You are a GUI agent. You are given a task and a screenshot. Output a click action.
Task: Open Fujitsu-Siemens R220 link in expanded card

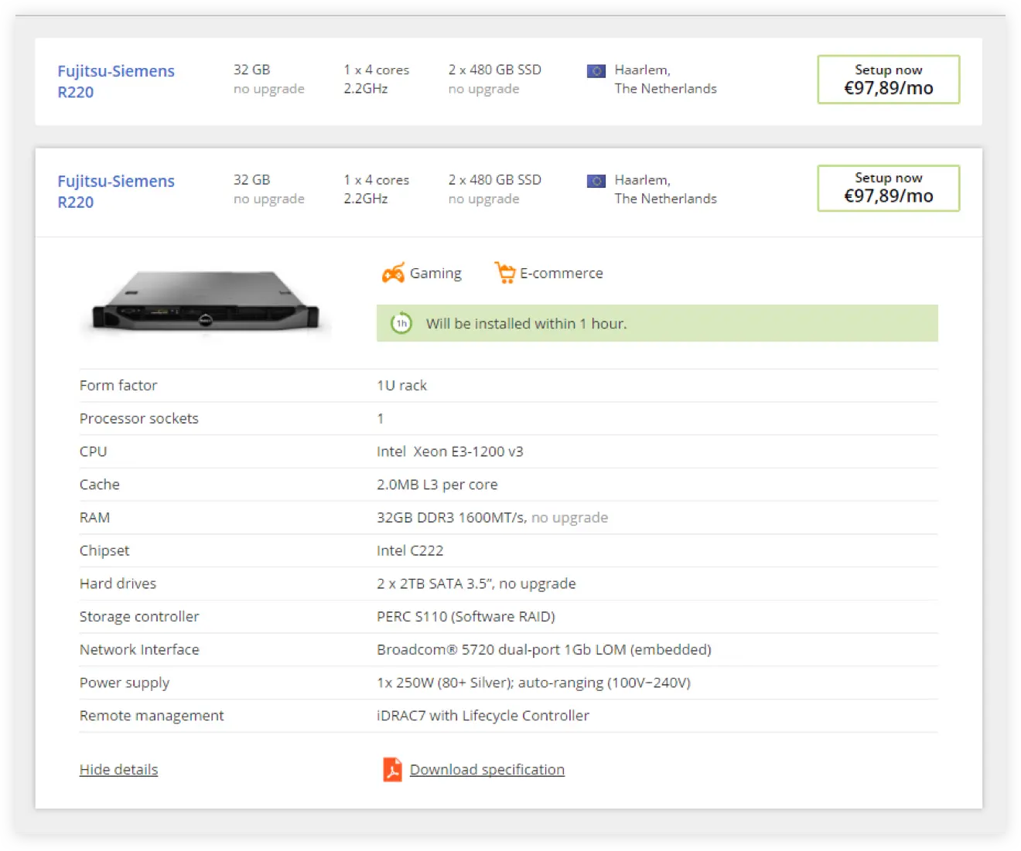coord(116,191)
